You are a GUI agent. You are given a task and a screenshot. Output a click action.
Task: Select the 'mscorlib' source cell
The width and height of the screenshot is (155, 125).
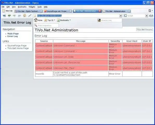pyautogui.click(x=44, y=74)
